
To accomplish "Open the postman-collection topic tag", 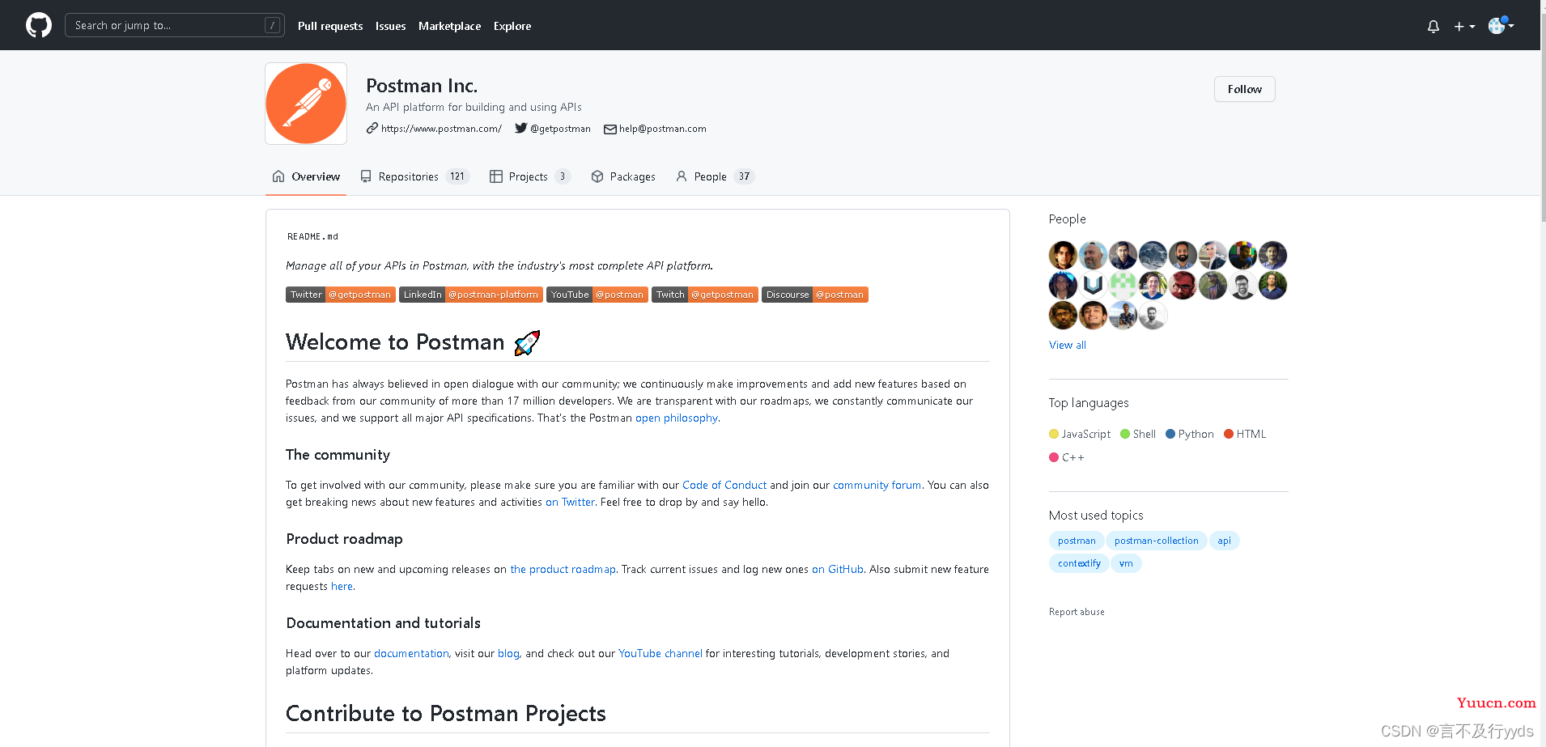I will [x=1156, y=541].
